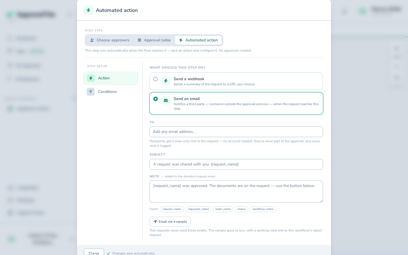The height and width of the screenshot is (255, 408).
Task: Click Email me a sample button
Action: [170, 222]
